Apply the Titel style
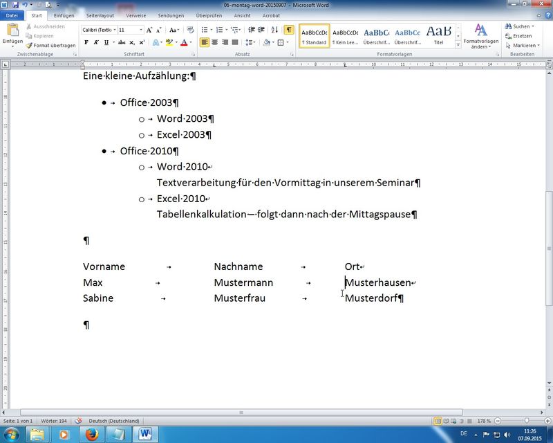This screenshot has width=553, height=443. [439, 36]
